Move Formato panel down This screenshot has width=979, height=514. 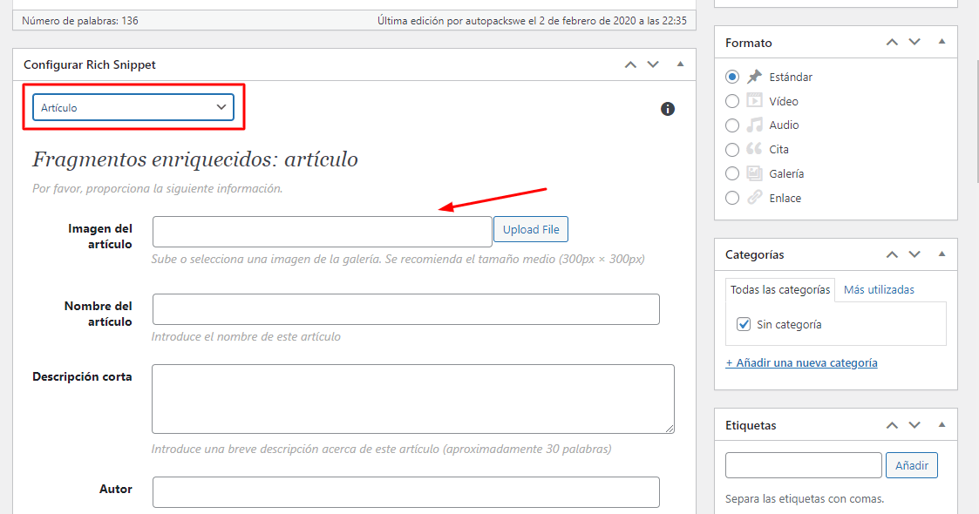point(914,43)
